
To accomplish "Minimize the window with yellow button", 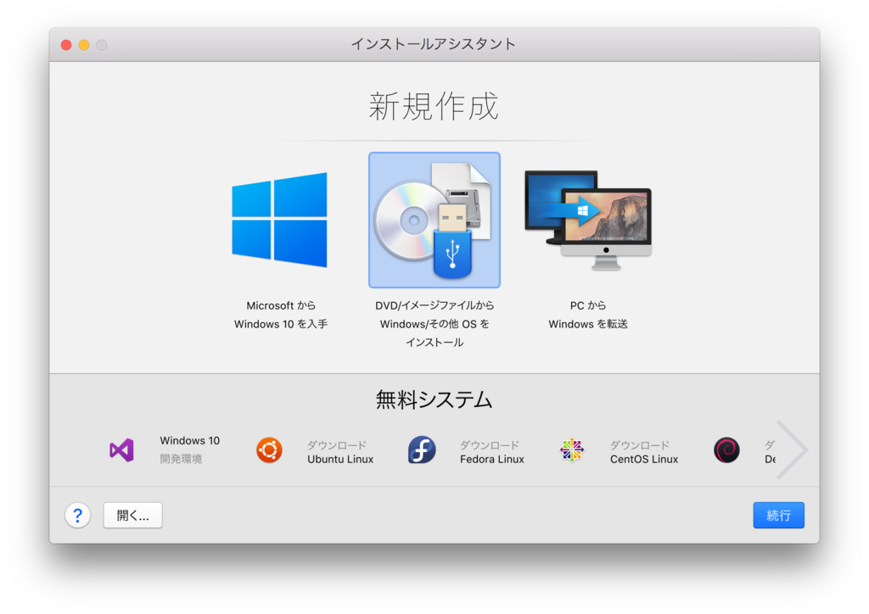I will (84, 45).
